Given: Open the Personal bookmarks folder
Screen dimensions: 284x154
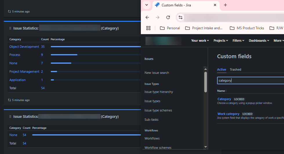Looking at the screenshot, I should (170, 28).
